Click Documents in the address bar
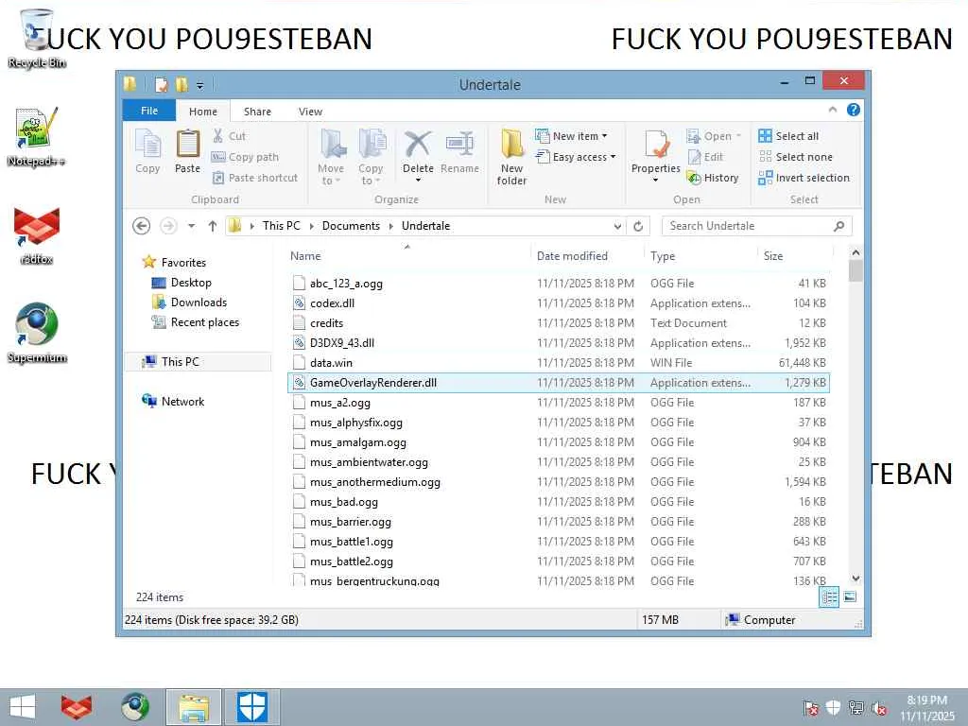Image resolution: width=968 pixels, height=726 pixels. coord(351,226)
